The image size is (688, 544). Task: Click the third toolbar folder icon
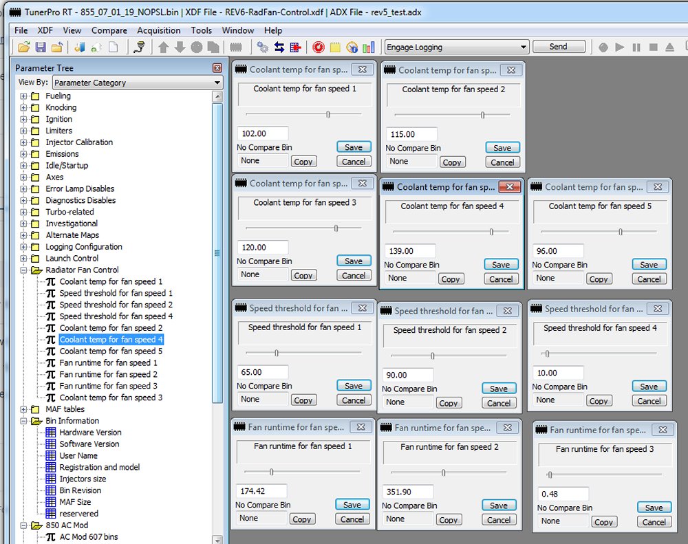coord(57,47)
